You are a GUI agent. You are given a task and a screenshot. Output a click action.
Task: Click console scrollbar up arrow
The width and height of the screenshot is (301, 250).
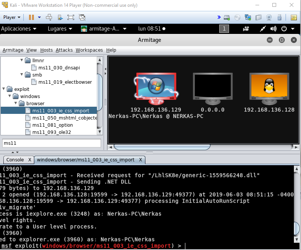296,169
